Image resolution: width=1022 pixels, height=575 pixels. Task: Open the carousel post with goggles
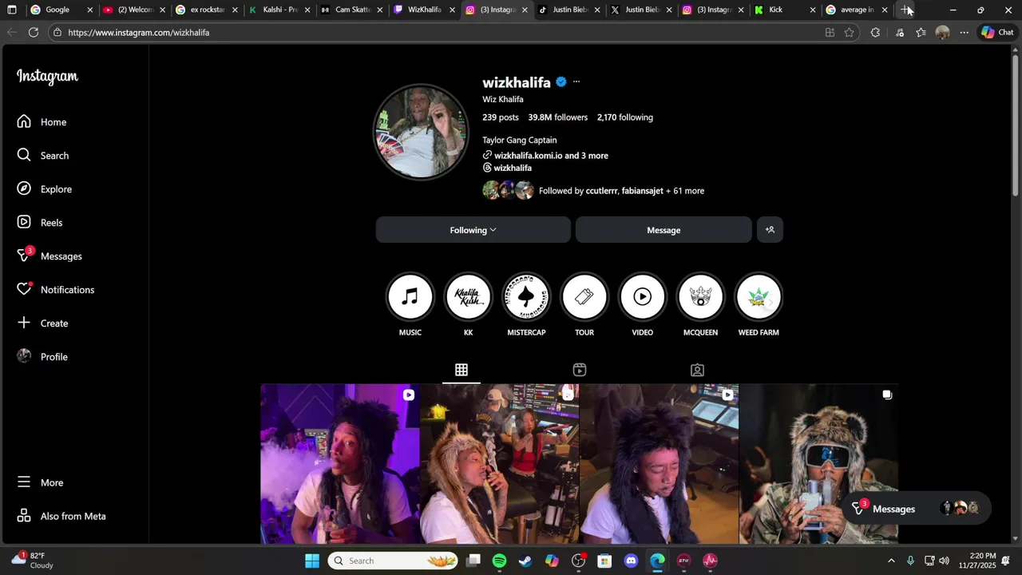point(818,464)
